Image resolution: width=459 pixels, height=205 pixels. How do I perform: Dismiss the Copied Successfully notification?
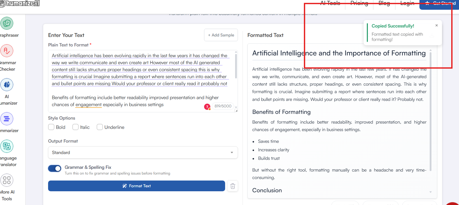pyautogui.click(x=436, y=25)
